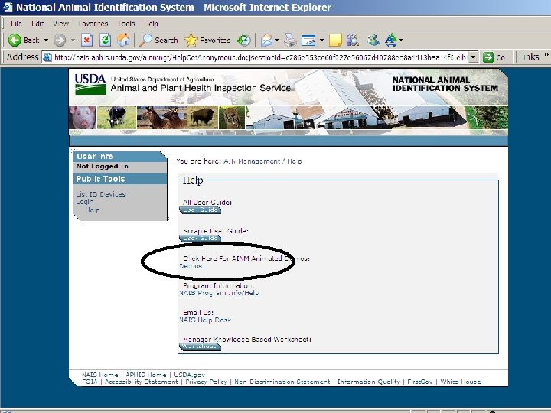The height and width of the screenshot is (413, 551).
Task: Expand the Links toolbar chevron
Action: point(546,54)
